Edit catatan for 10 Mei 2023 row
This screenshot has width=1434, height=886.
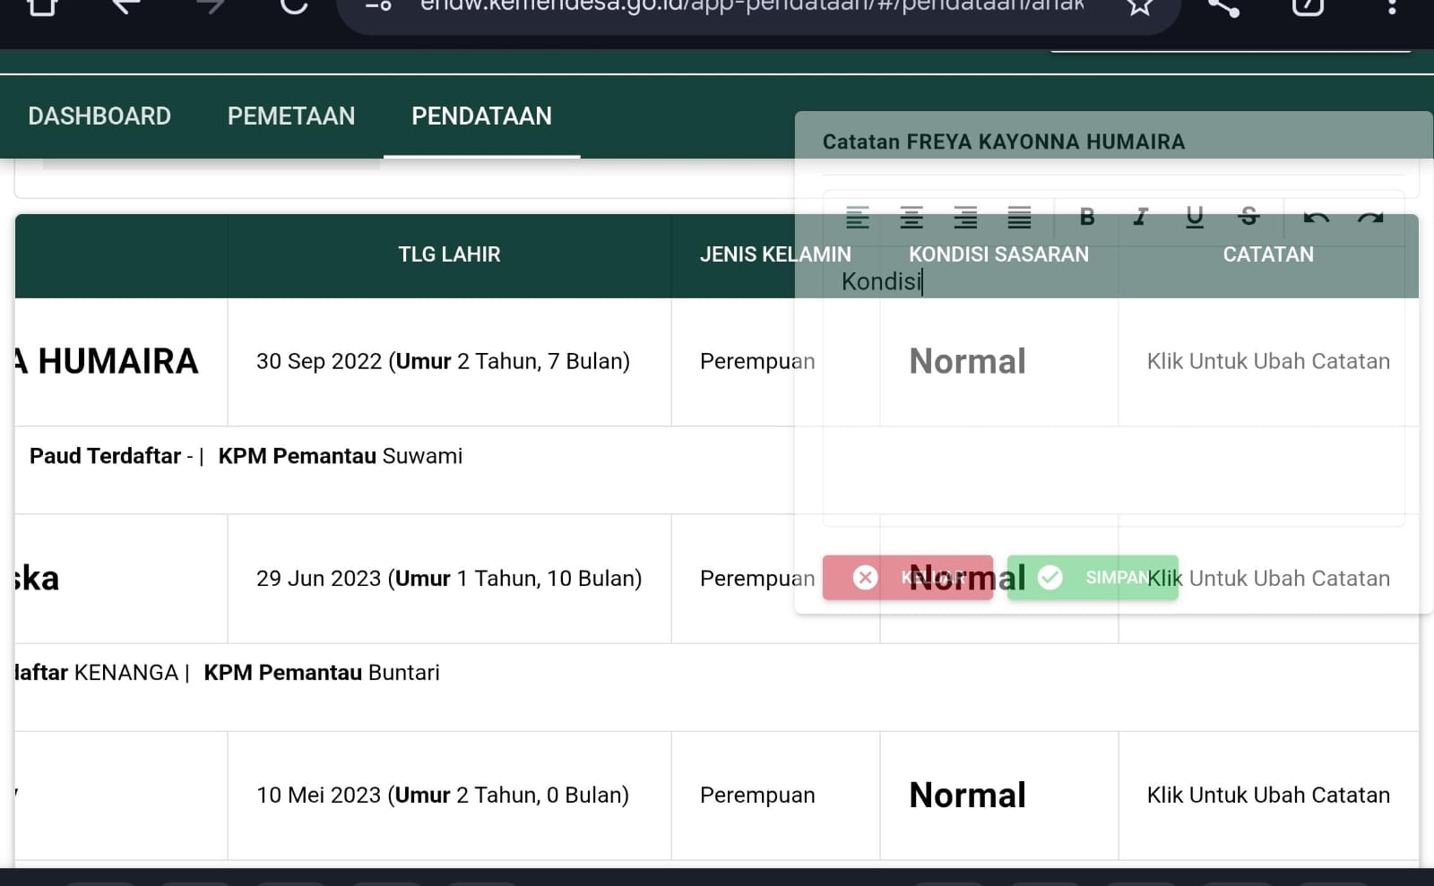[1268, 795]
